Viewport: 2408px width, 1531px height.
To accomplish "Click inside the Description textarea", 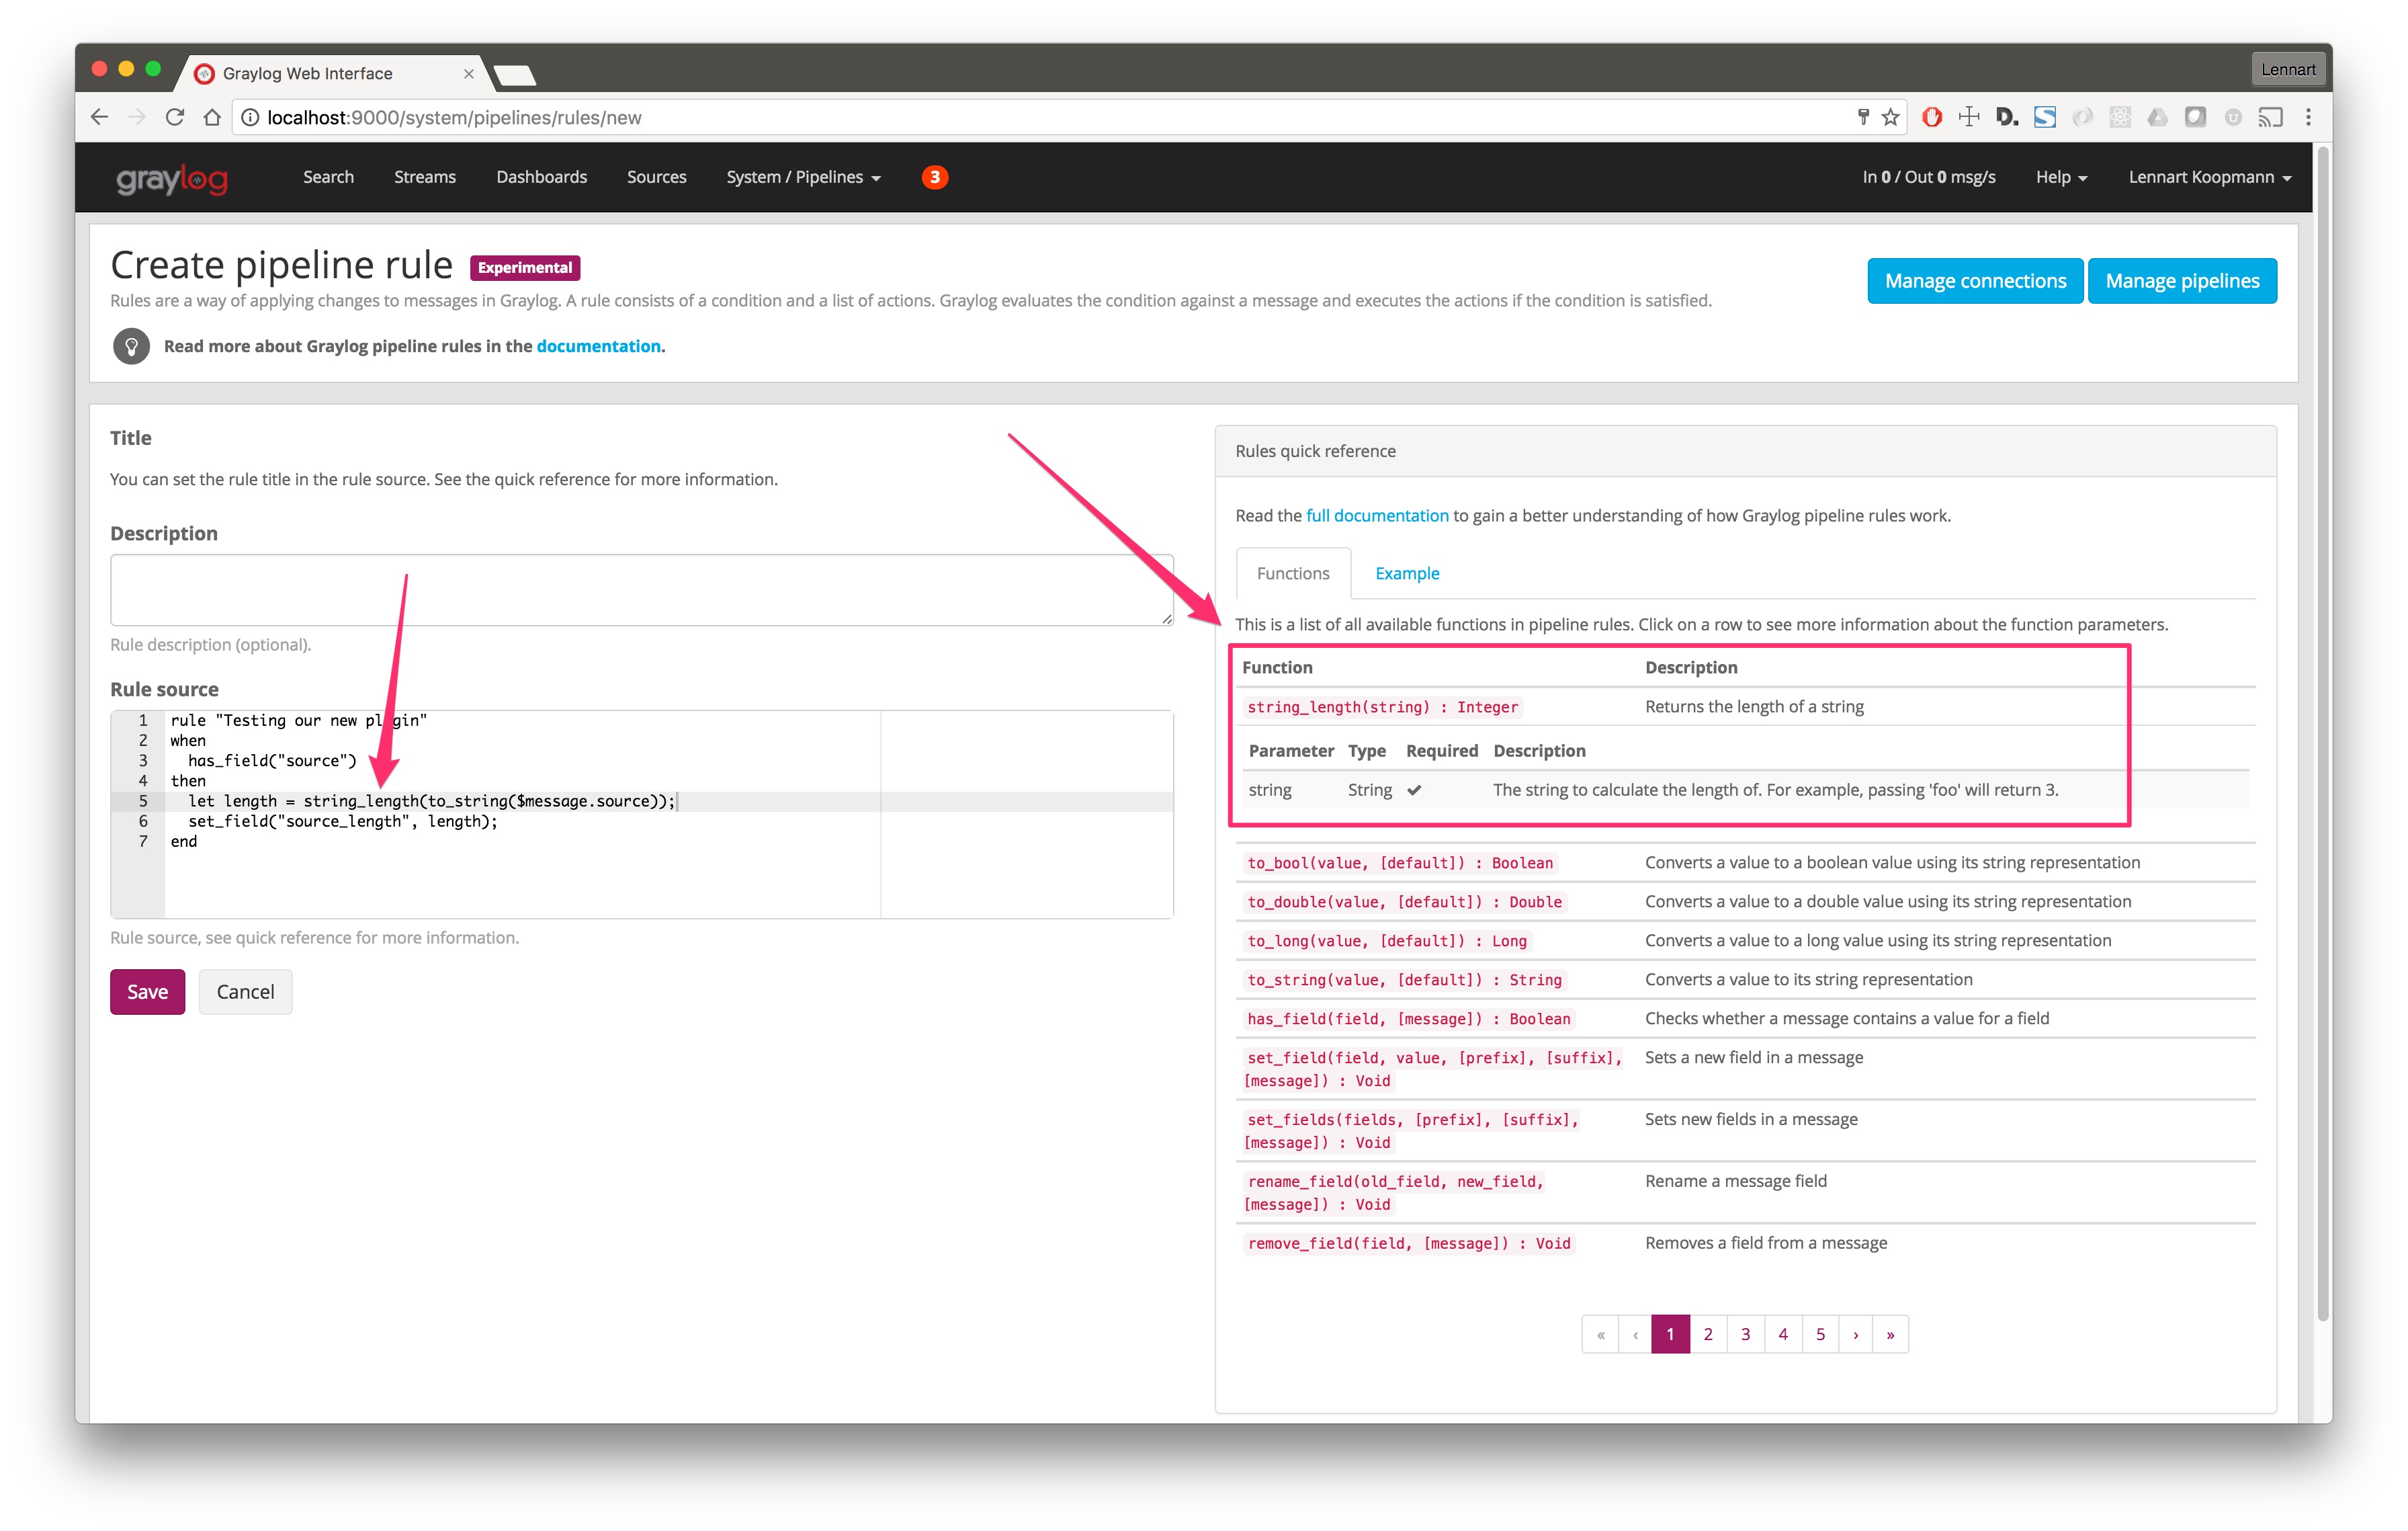I will click(642, 590).
